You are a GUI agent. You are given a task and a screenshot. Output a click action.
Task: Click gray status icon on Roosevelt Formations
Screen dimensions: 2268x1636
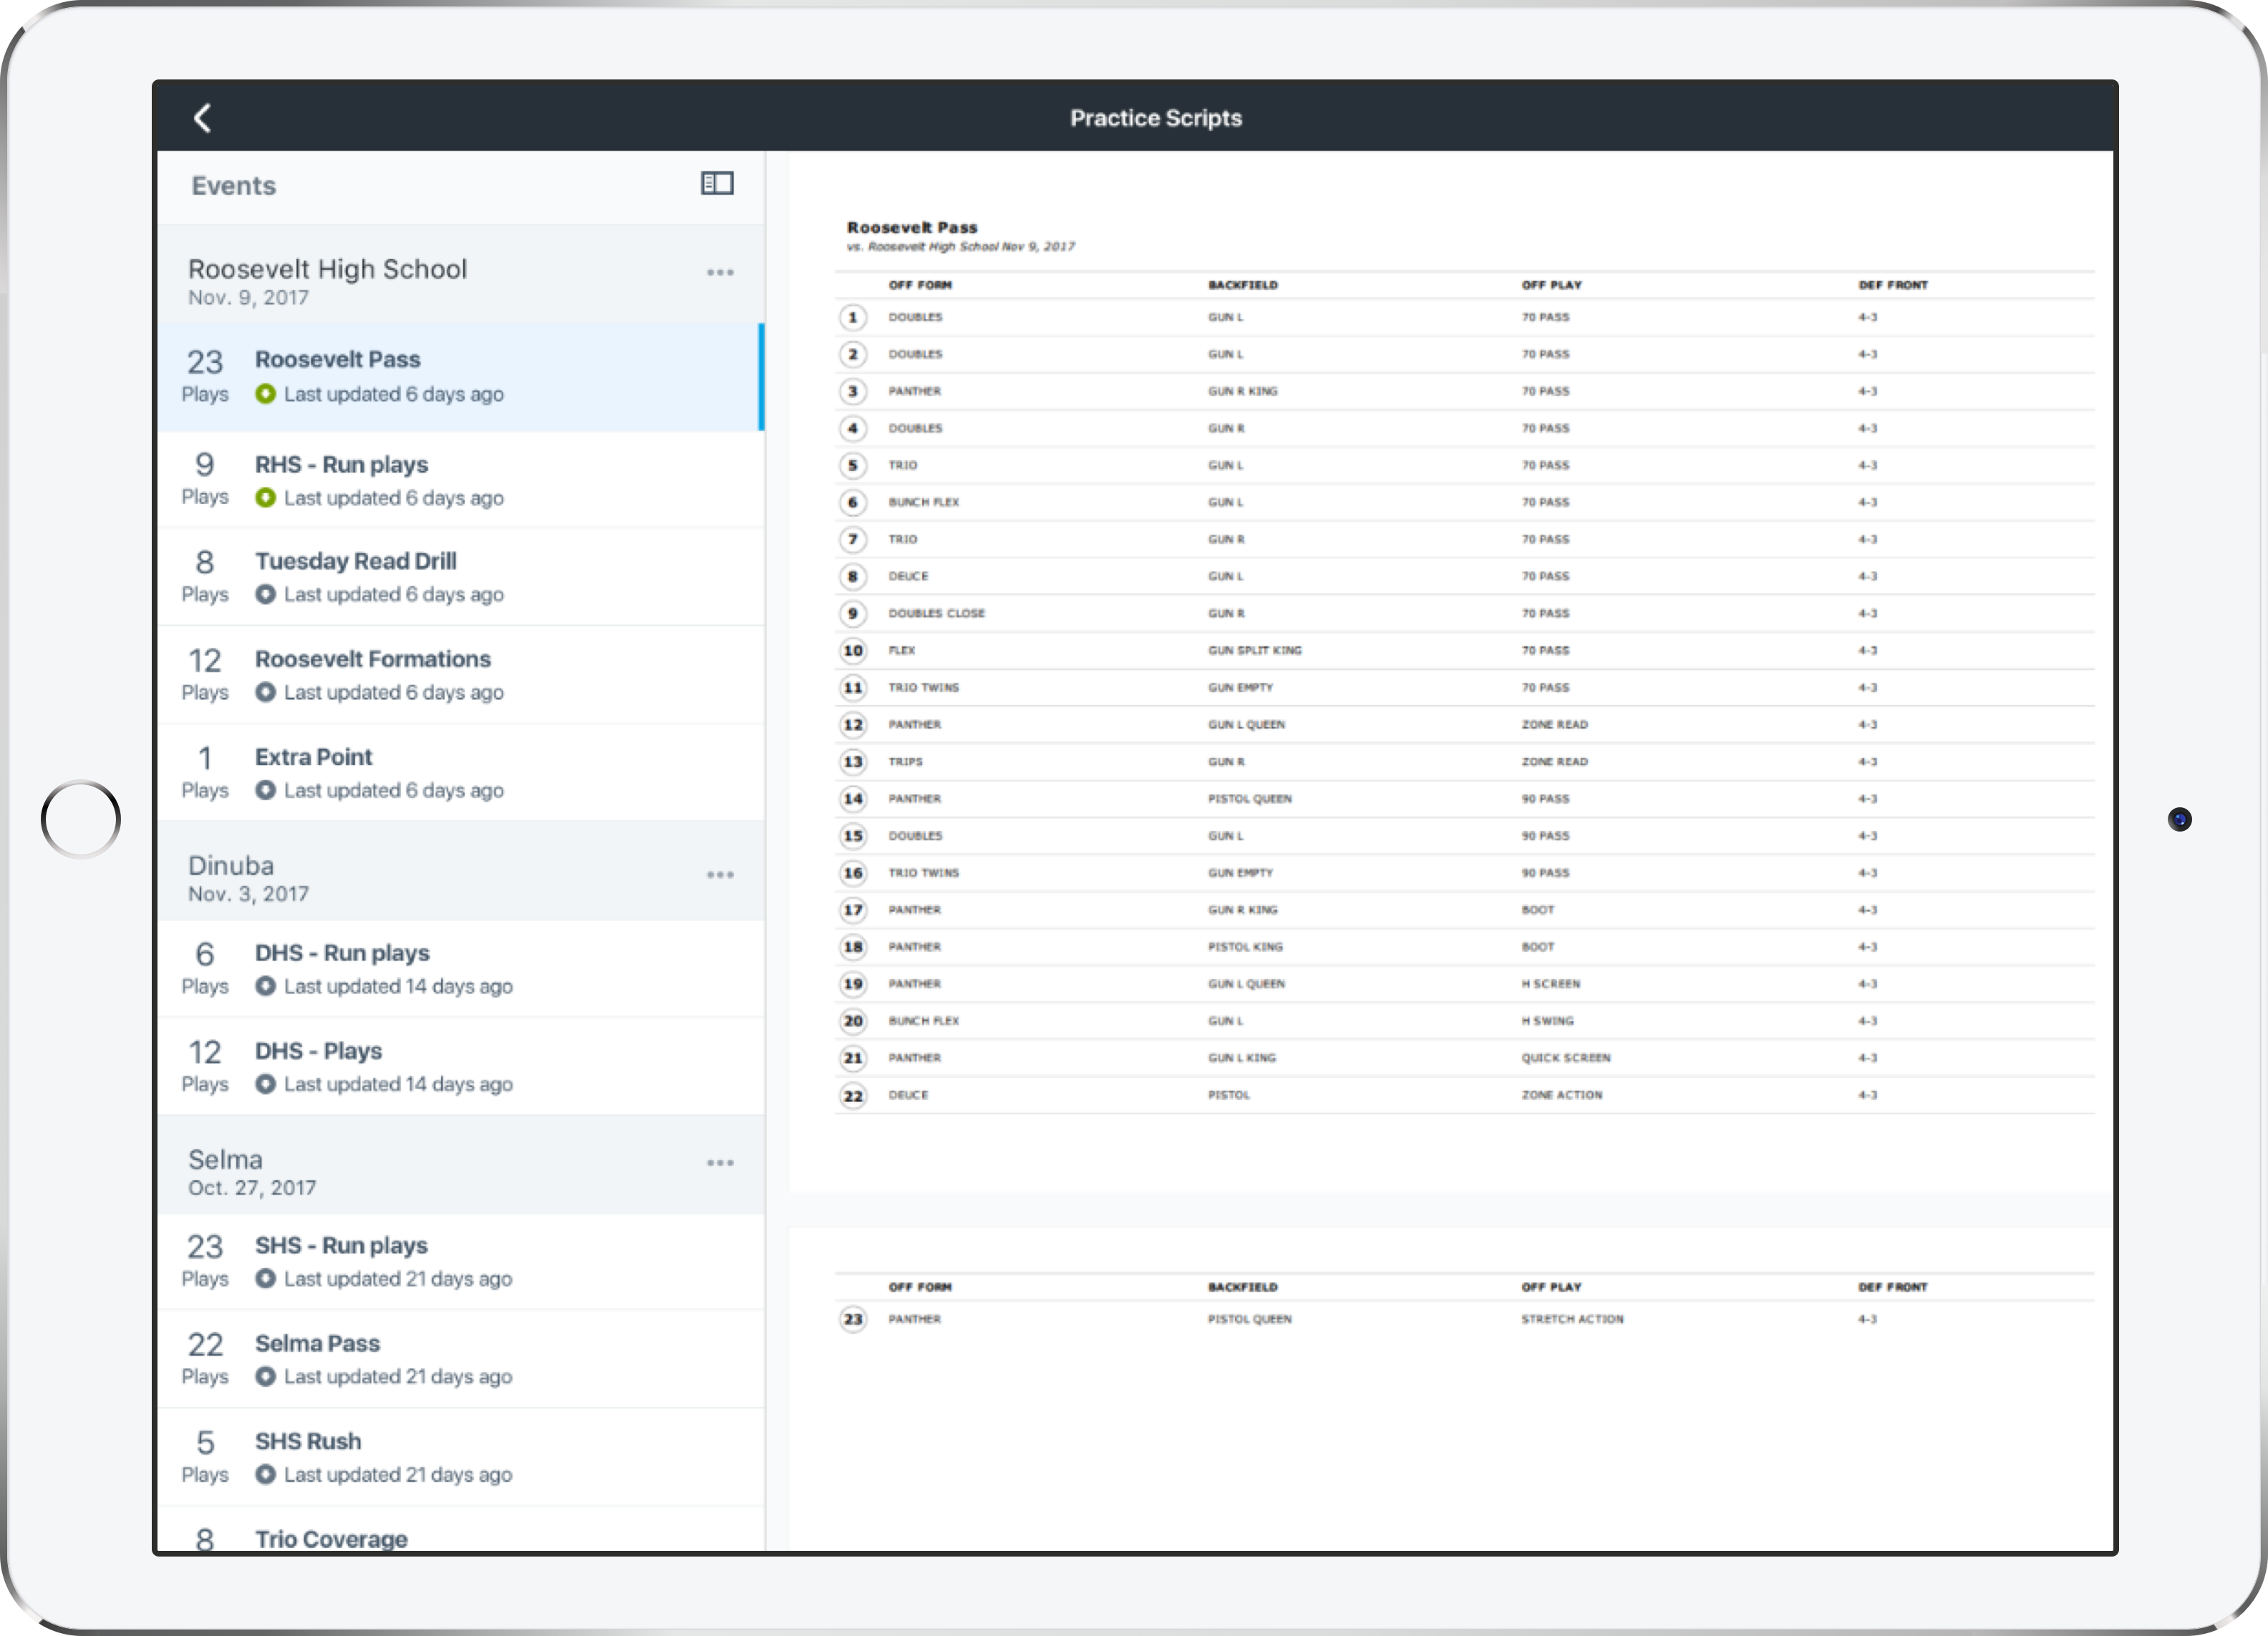pyautogui.click(x=265, y=693)
